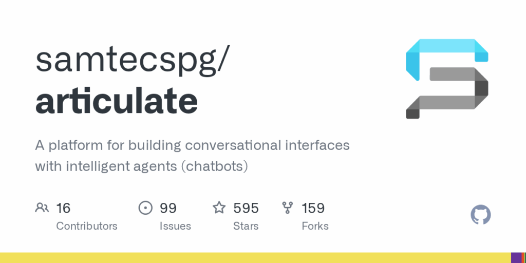Click the Contributors people icon
The width and height of the screenshot is (526, 263).
click(42, 208)
